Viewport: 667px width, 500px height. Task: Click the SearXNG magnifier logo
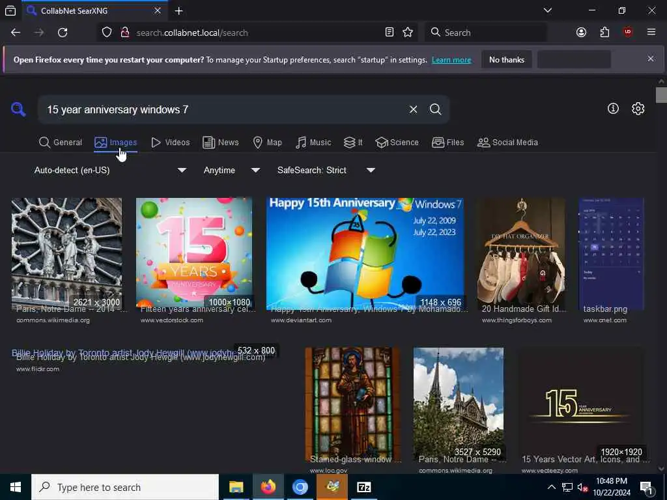click(x=18, y=109)
